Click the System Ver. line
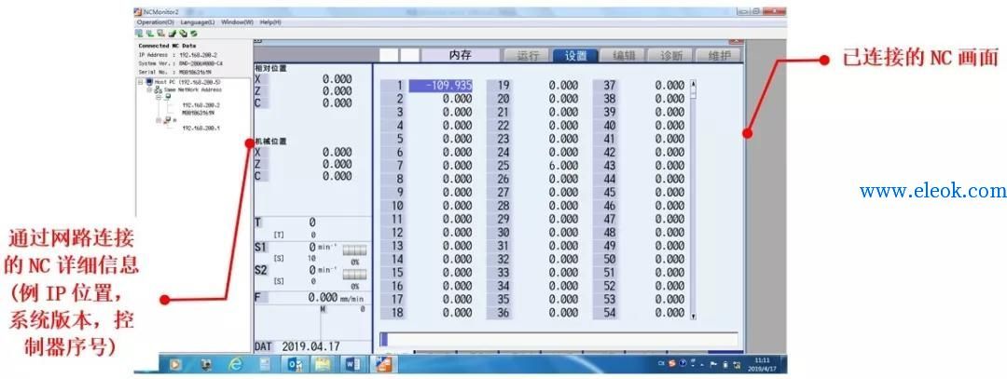Image resolution: width=1007 pixels, height=379 pixels. (181, 63)
